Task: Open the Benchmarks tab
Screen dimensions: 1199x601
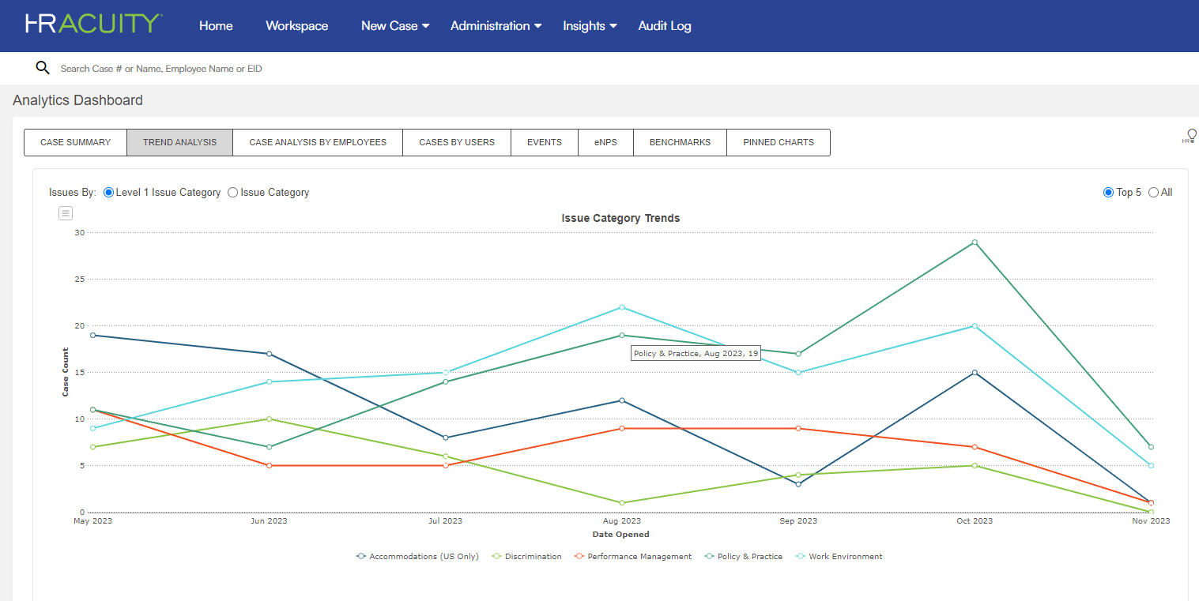Action: click(680, 142)
